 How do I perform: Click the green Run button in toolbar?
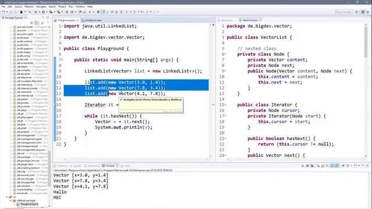tap(43, 12)
